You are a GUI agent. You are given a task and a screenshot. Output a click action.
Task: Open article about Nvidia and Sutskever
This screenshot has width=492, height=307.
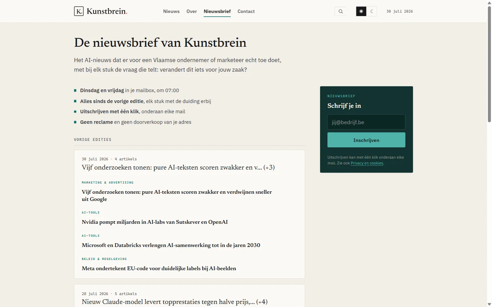[x=155, y=222]
